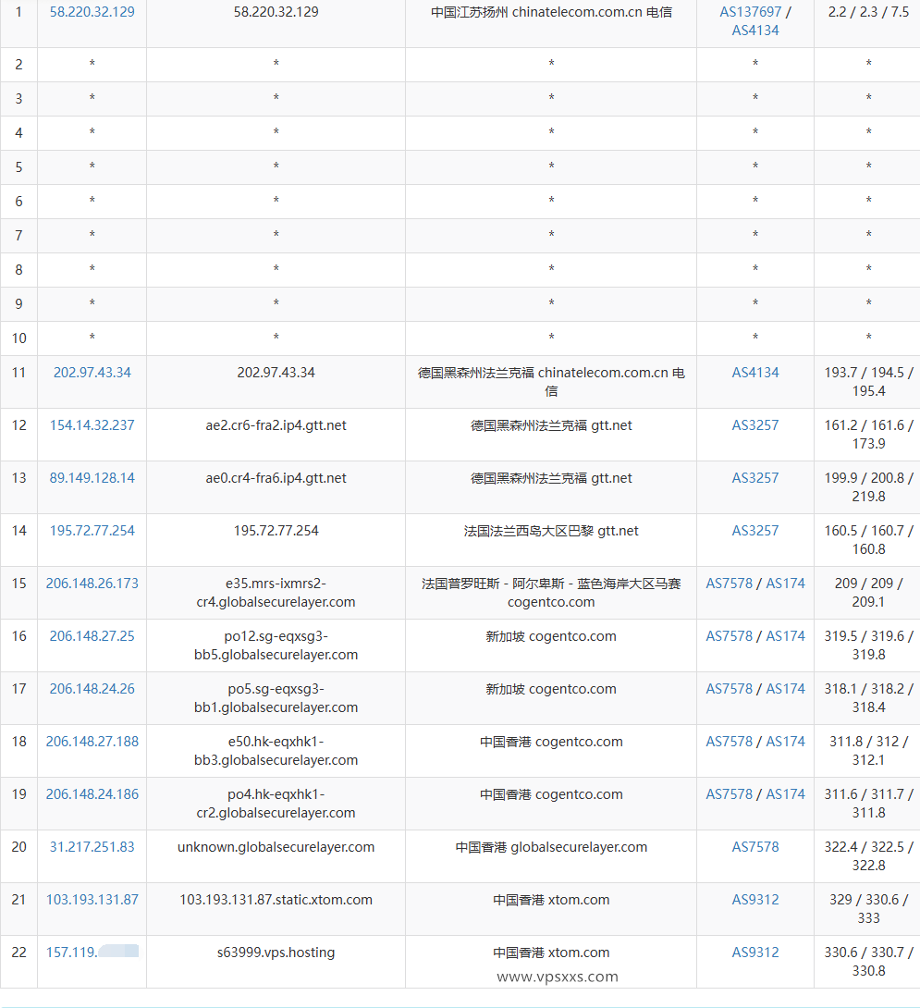The height and width of the screenshot is (1008, 920).
Task: Open IP link 206.148.27.25
Action: 92,636
